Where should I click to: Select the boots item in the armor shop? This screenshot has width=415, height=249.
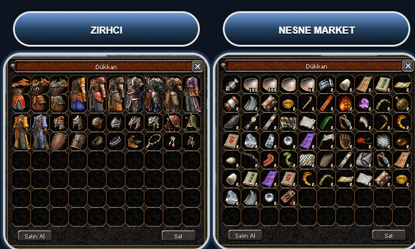[x=134, y=141]
